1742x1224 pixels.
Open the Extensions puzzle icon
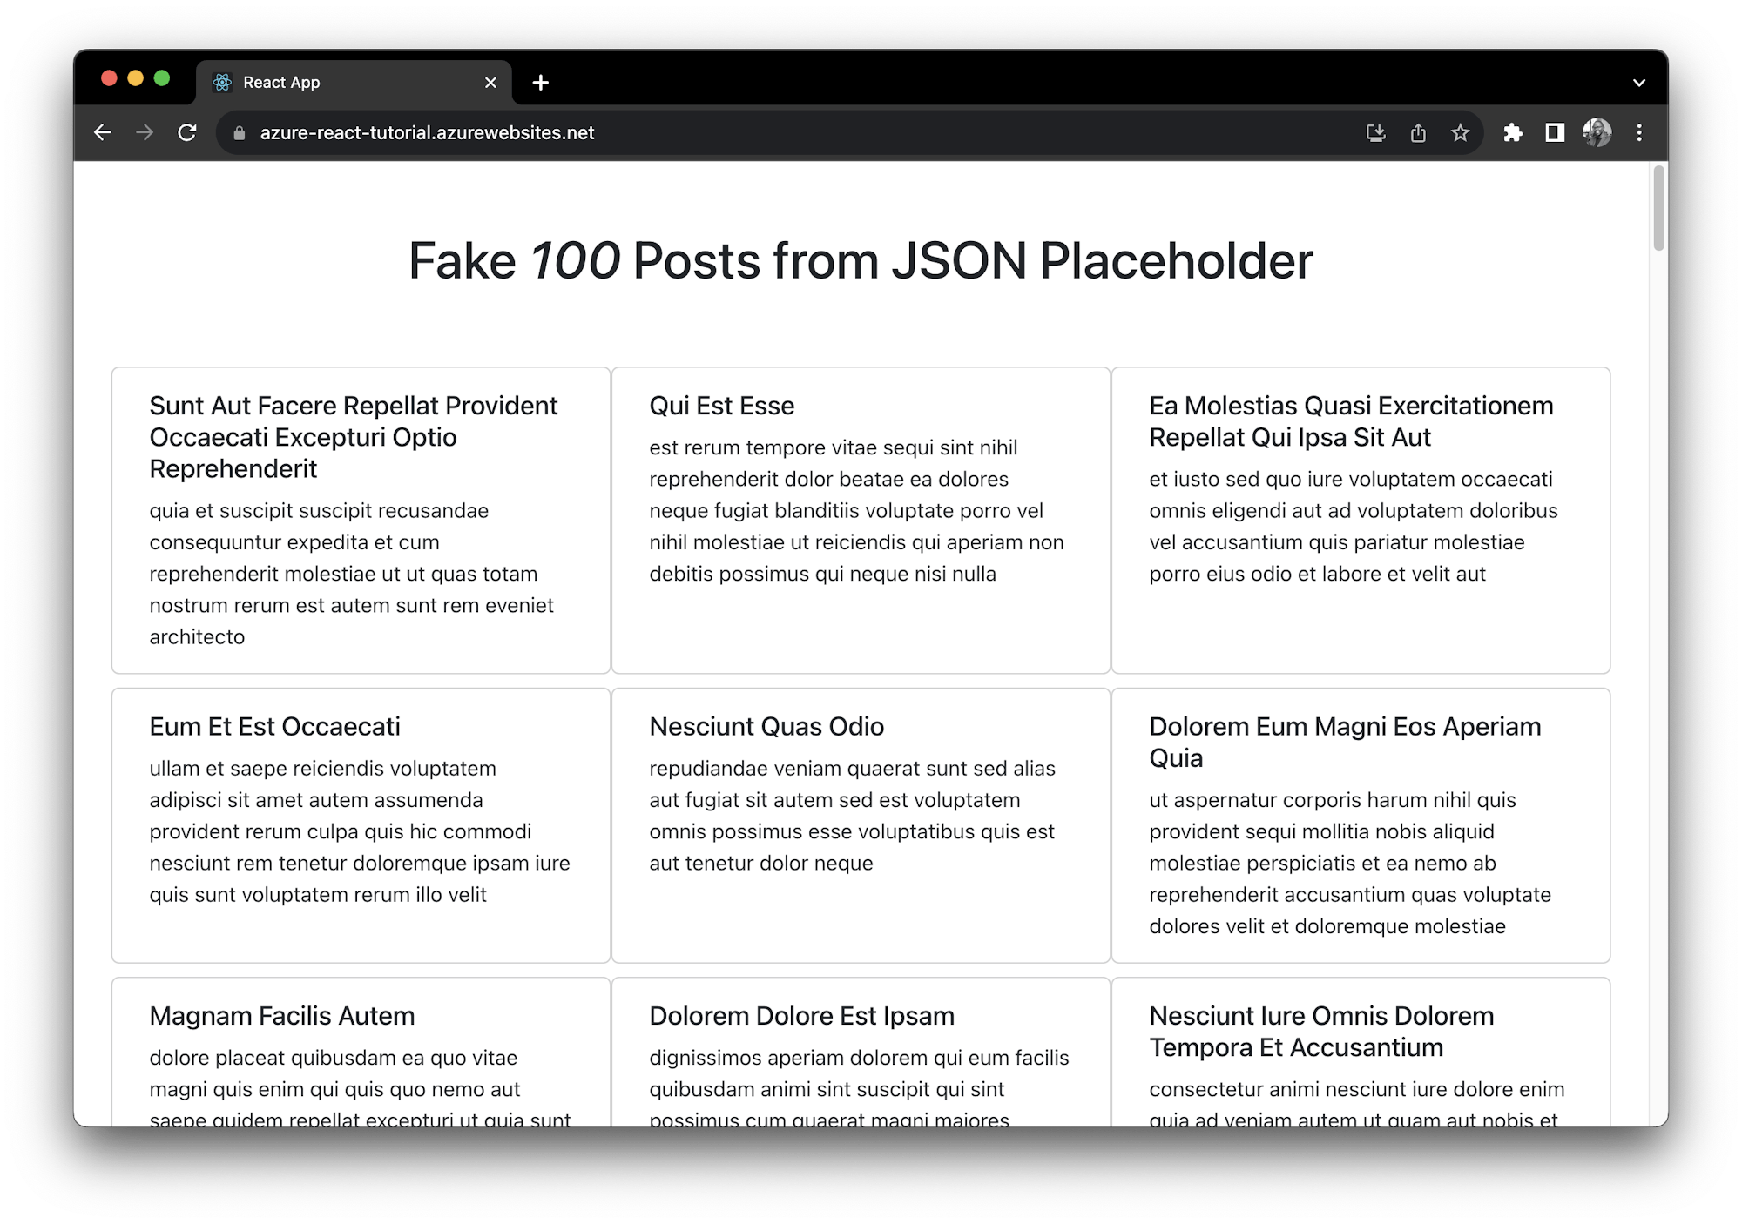tap(1513, 132)
